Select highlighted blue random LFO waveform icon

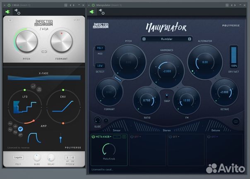[20, 129]
